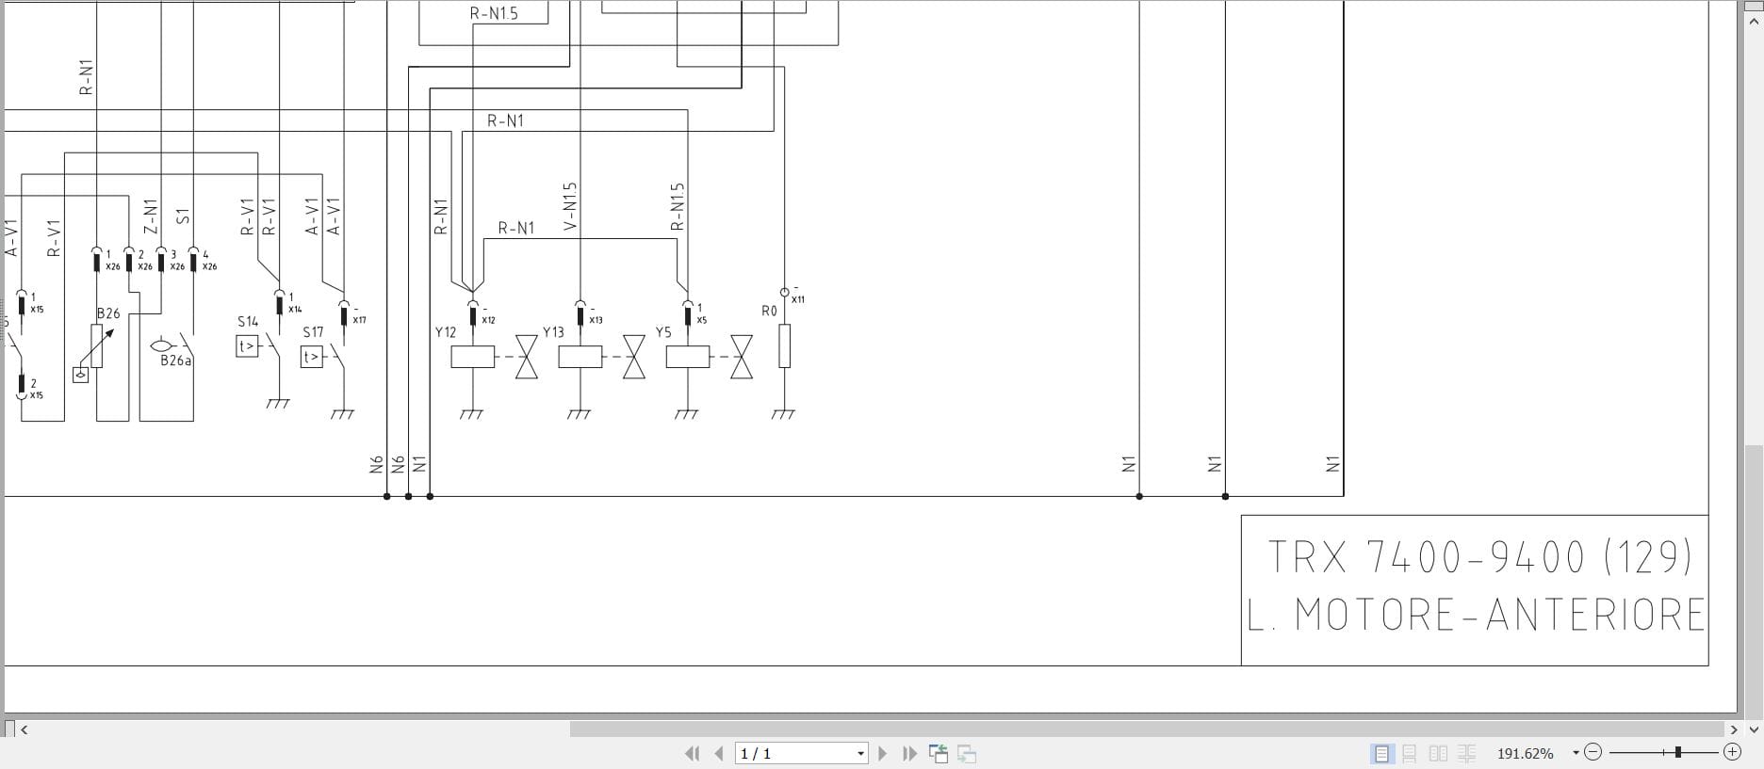The height and width of the screenshot is (769, 1764).
Task: Click the B26a component label
Action: click(x=175, y=360)
